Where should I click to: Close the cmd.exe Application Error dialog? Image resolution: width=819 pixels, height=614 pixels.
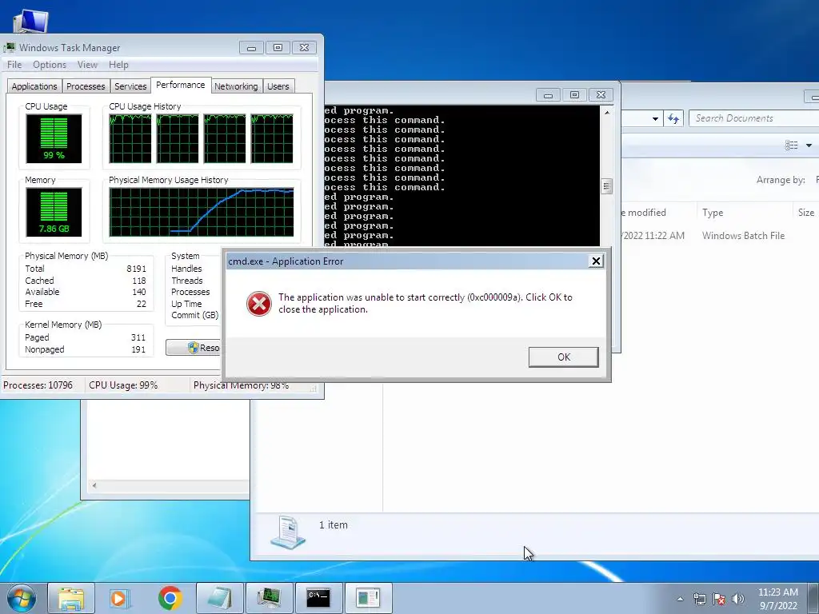click(595, 261)
